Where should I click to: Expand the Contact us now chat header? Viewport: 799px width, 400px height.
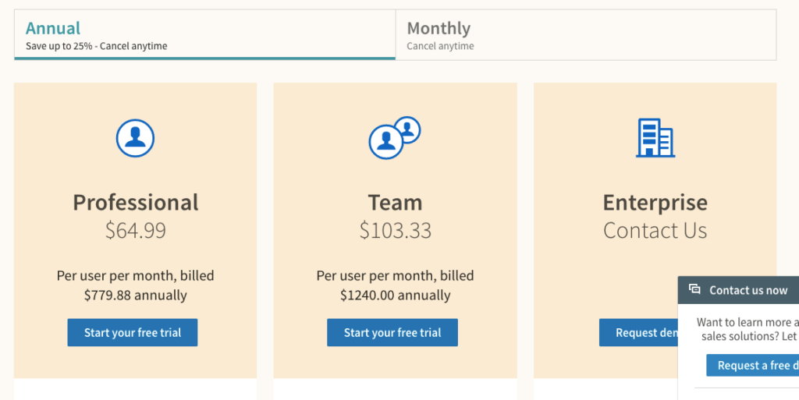coord(748,290)
